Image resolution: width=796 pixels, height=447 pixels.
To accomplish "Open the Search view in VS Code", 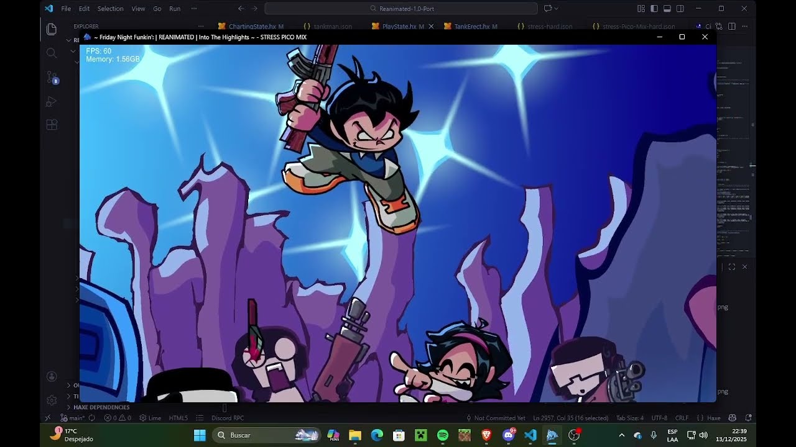I will click(52, 53).
